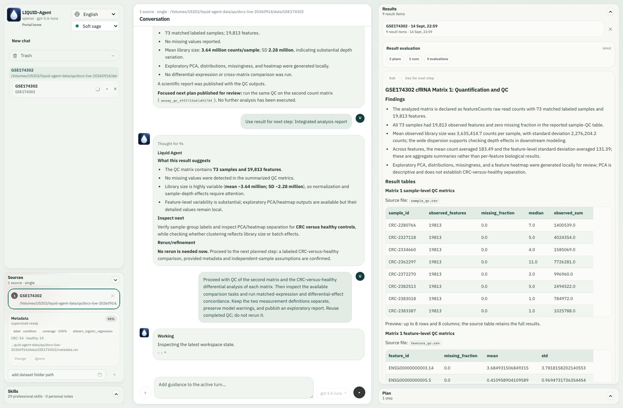Click the add dataset folder path field
The image size is (623, 408).
pos(57,375)
